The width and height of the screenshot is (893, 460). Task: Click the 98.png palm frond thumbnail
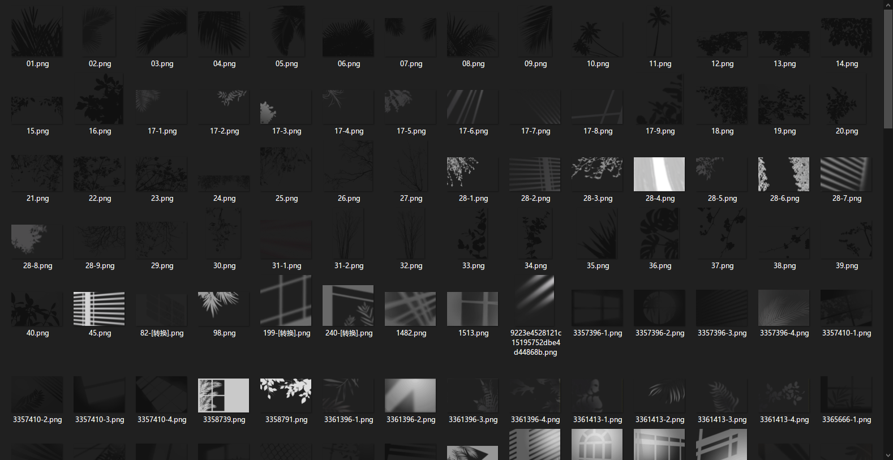[x=224, y=309]
